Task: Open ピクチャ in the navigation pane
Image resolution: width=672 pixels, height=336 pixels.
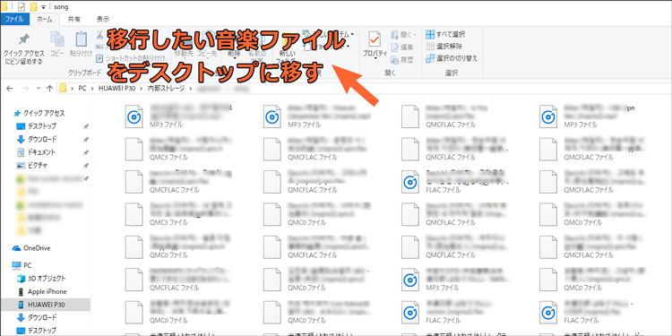Action: (38, 165)
